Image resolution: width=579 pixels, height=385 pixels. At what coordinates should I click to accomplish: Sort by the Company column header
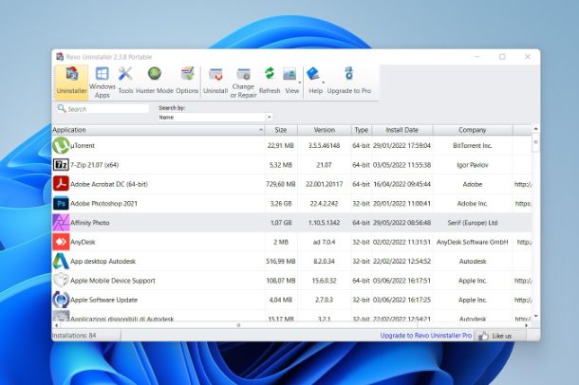[473, 130]
